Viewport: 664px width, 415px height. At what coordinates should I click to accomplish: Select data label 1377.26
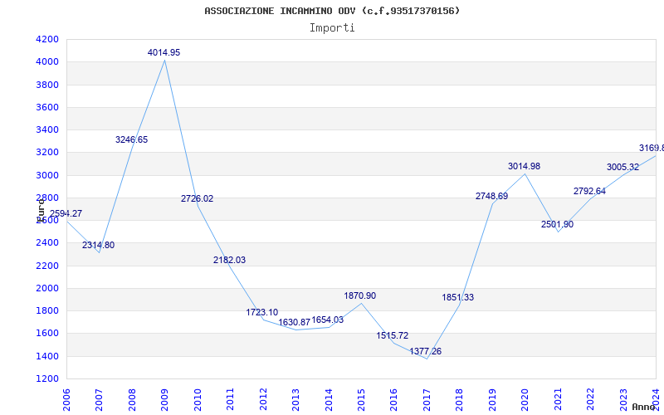(426, 351)
